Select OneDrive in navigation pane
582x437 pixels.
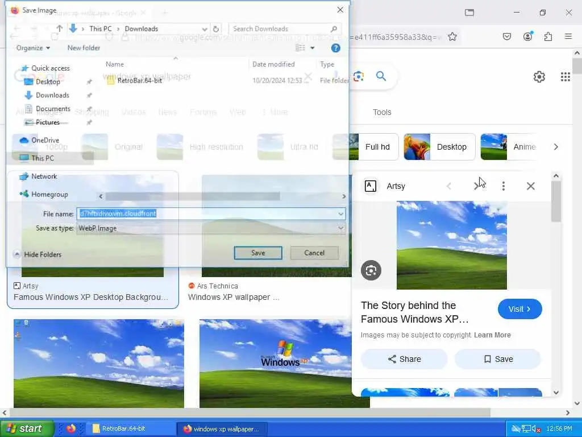click(45, 140)
